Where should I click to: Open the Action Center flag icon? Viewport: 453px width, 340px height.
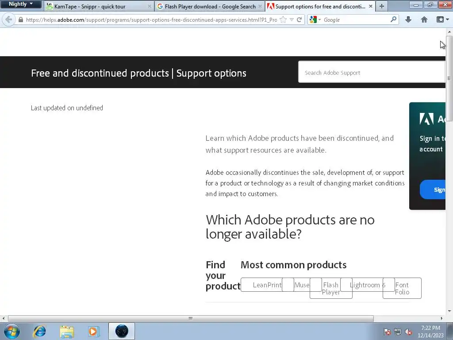pyautogui.click(x=387, y=332)
